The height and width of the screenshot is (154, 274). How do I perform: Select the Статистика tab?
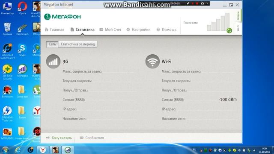click(x=82, y=30)
